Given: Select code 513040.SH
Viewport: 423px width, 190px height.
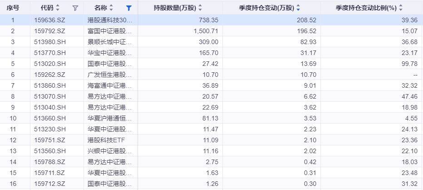Looking at the screenshot, I should click(50, 108).
